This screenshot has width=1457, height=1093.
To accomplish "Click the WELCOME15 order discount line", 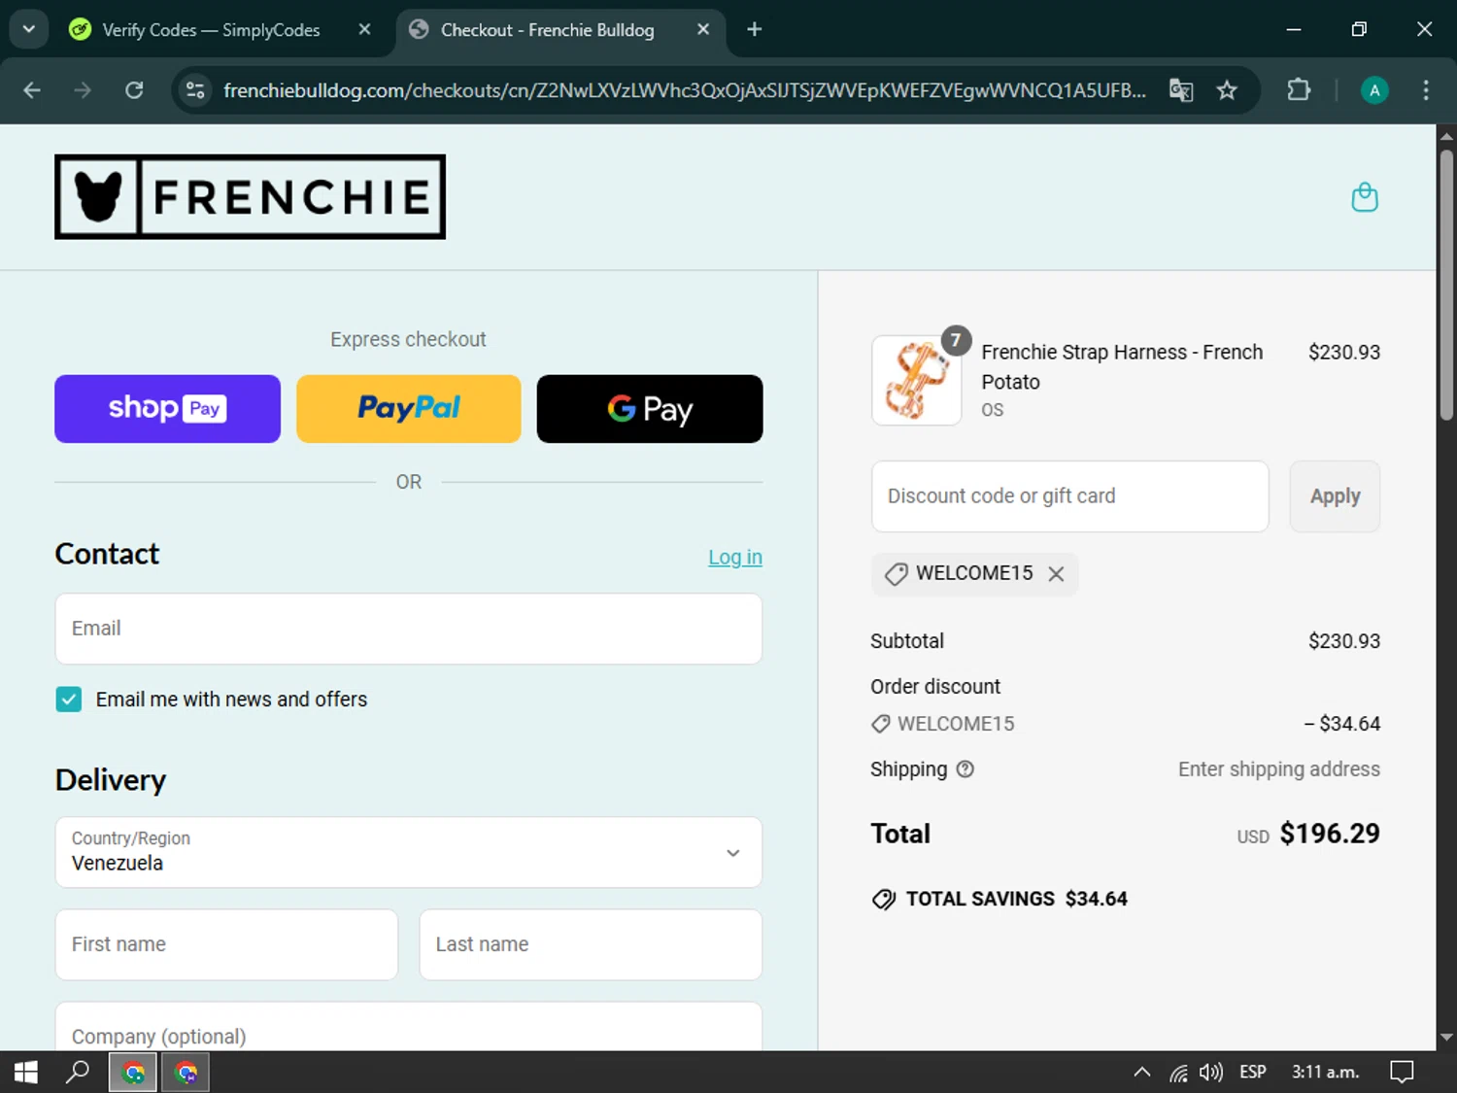I will click(1125, 724).
